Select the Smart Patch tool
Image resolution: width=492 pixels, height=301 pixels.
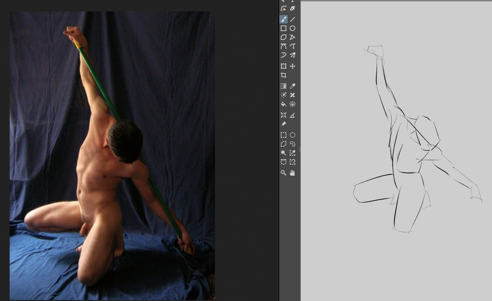293,95
